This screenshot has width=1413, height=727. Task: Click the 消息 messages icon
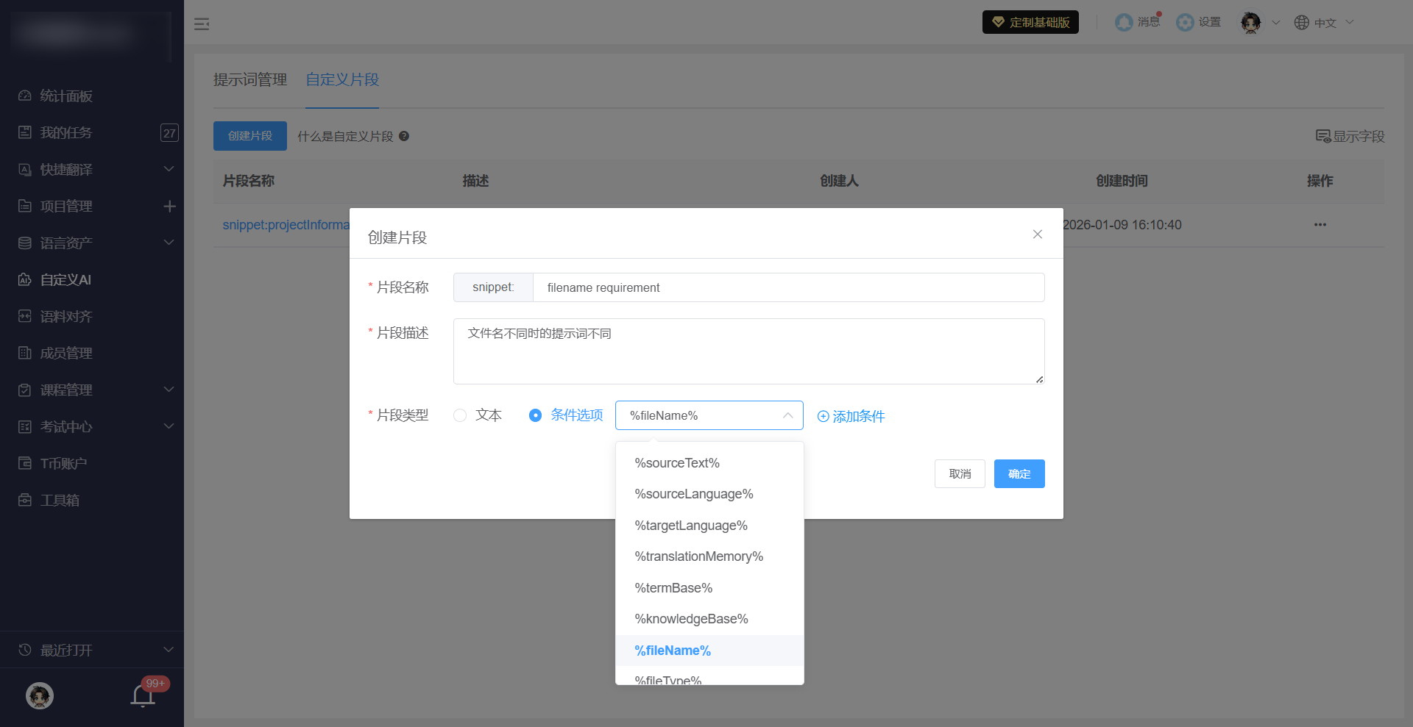1124,23
